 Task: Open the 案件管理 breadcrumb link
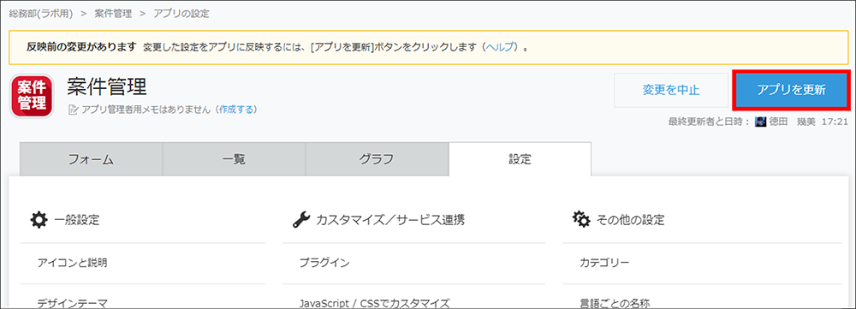(113, 14)
